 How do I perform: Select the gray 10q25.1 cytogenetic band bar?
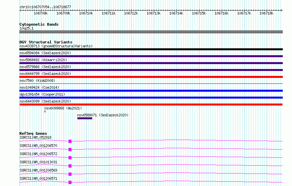151,32
